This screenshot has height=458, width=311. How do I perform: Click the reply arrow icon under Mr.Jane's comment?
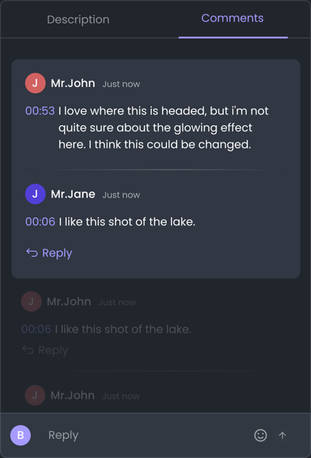[32, 253]
